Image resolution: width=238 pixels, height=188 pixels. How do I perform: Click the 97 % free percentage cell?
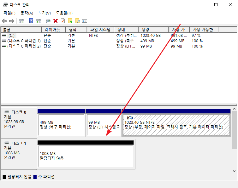(x=196, y=36)
